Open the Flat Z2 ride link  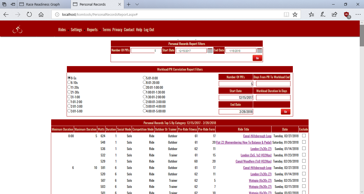(x=244, y=142)
